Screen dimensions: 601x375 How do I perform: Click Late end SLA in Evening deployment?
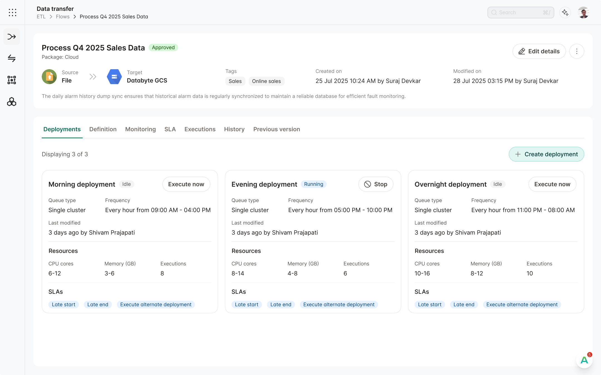click(x=281, y=304)
